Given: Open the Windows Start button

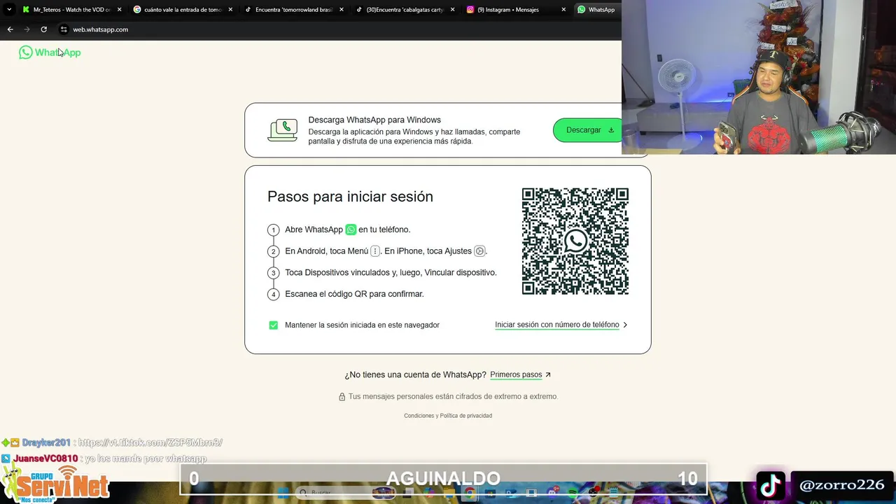Looking at the screenshot, I should pyautogui.click(x=283, y=493).
